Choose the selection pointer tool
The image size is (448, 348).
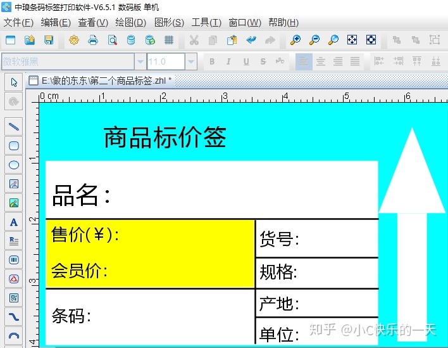[14, 82]
